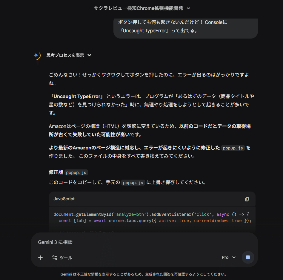Click the 修正版 popup.js code badge

[x=76, y=172]
